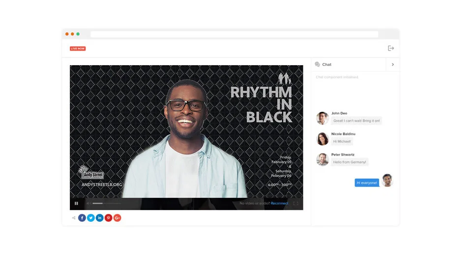Click message 'Great! I can't wait! Bring it on!'

coord(356,121)
